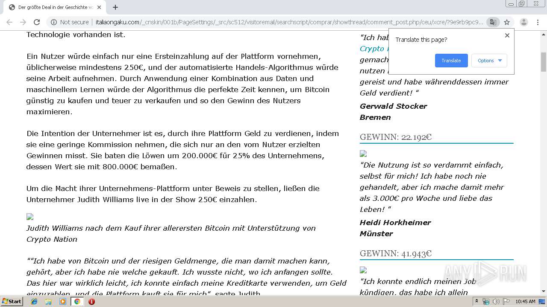Click the name 'Heidi Horkheimer'

[395, 223]
